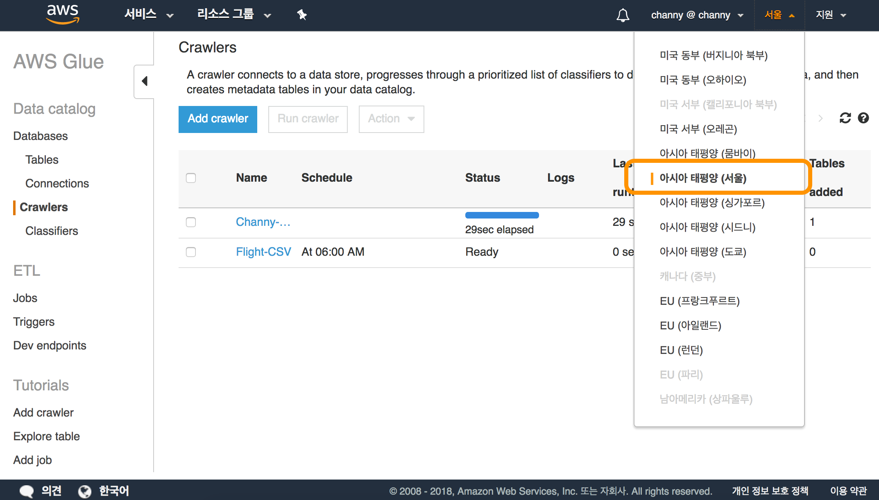Click the pin shortcut icon in navbar
The width and height of the screenshot is (879, 500).
[x=302, y=15]
